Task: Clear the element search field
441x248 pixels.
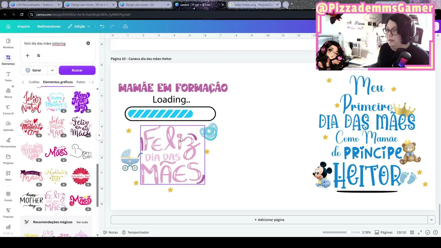Action: 88,43
